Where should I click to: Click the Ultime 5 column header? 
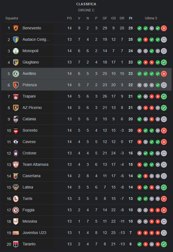pyautogui.click(x=151, y=18)
